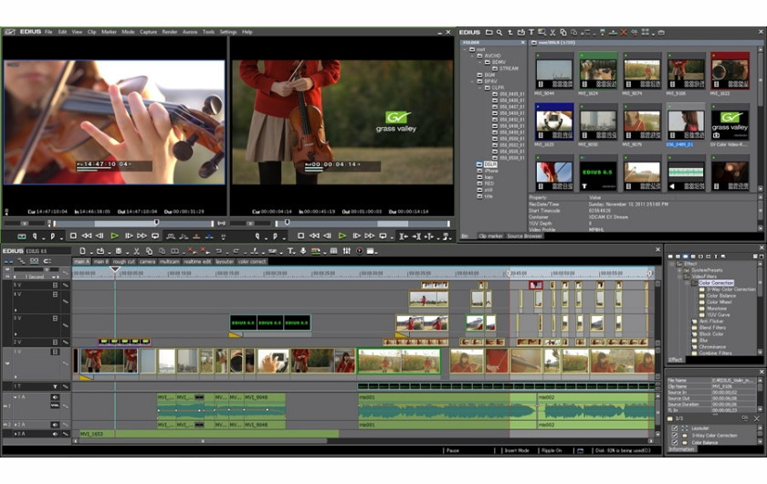Viewport: 767px width, 484px height.
Task: Mute the 2A audio track speaker toggle
Action: [x=56, y=425]
